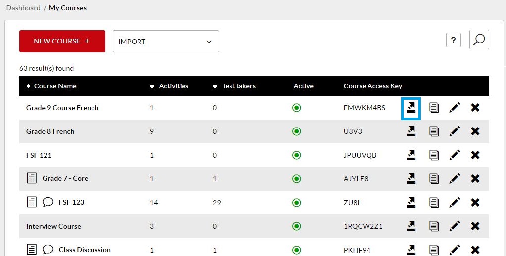
Task: Click the NEW COURSE + button
Action: 62,42
